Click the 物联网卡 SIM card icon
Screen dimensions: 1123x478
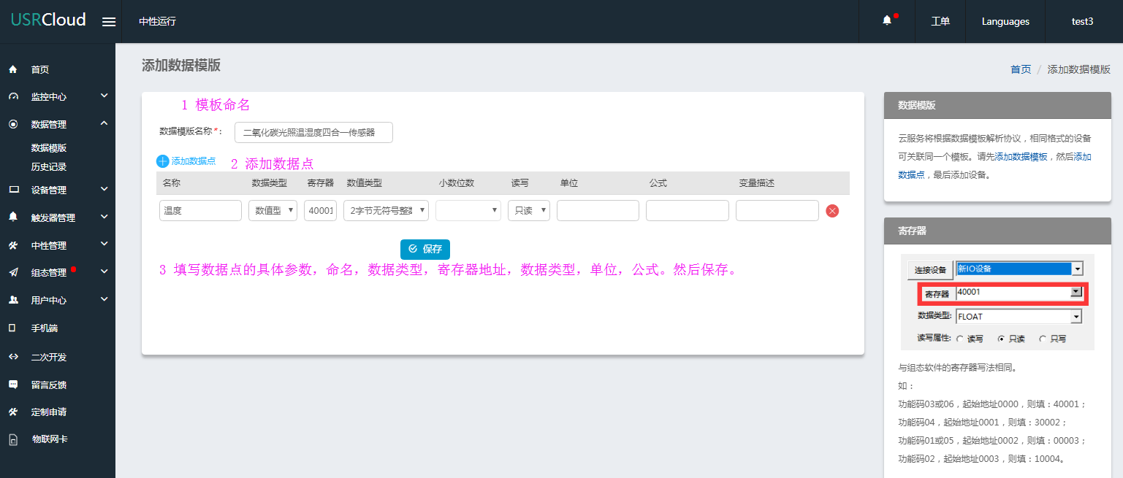tap(12, 440)
